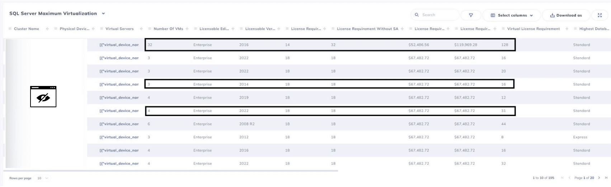This screenshot has height=187, width=611.
Task: Click virtual_device_nar cell in 2014 row
Action: [x=119, y=85]
